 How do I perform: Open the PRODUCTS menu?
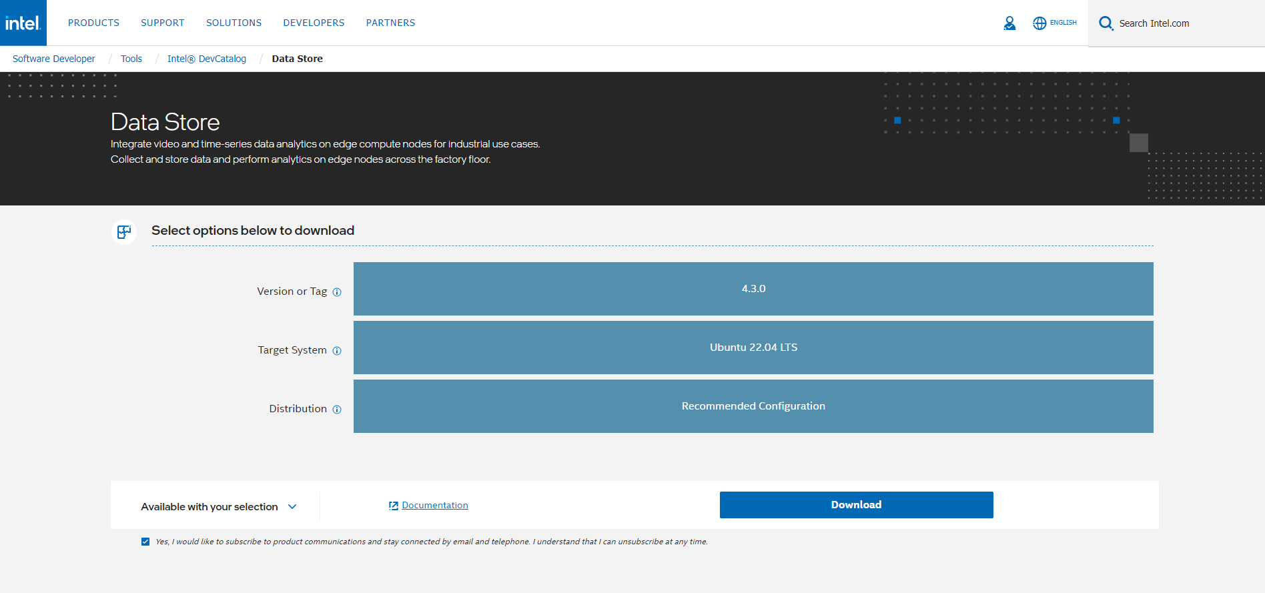tap(93, 23)
